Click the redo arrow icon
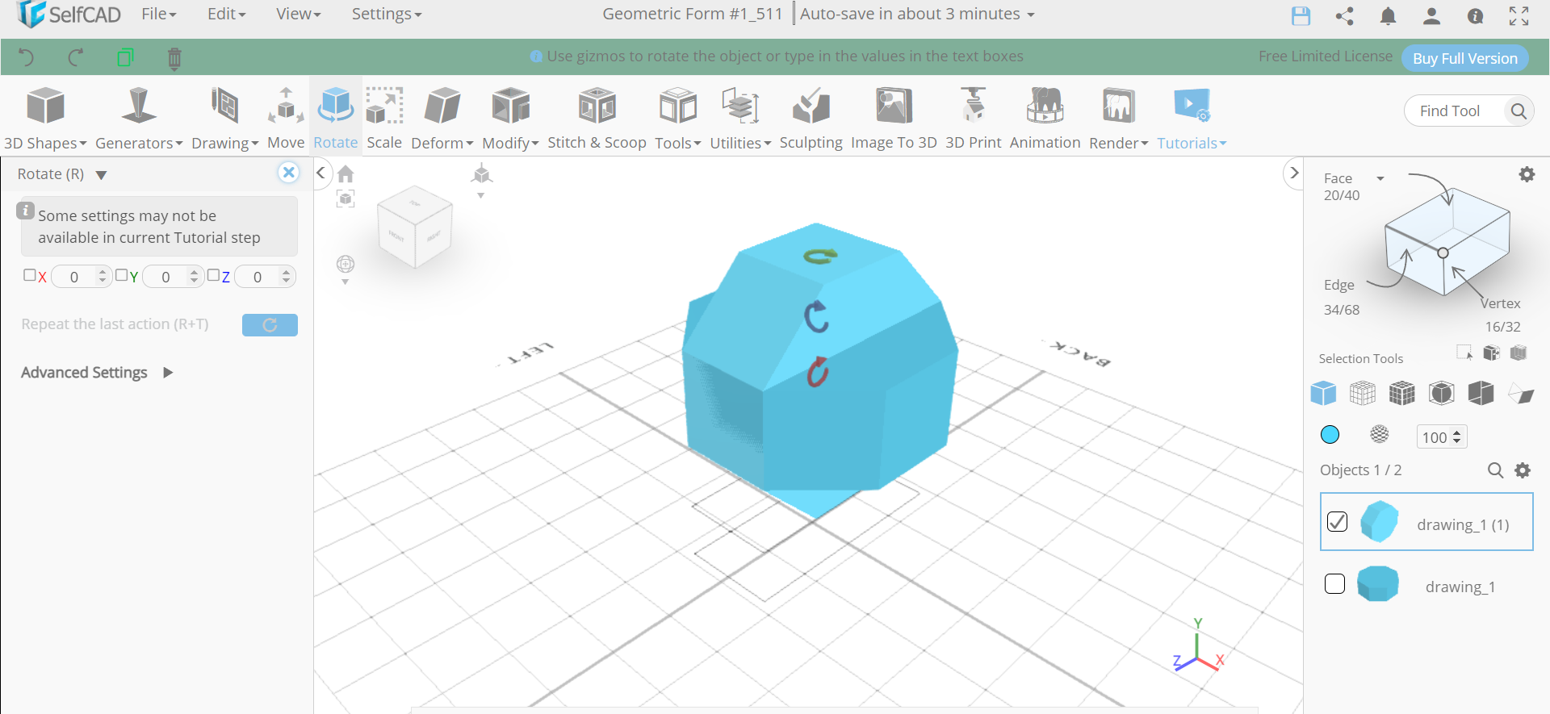 pos(76,57)
